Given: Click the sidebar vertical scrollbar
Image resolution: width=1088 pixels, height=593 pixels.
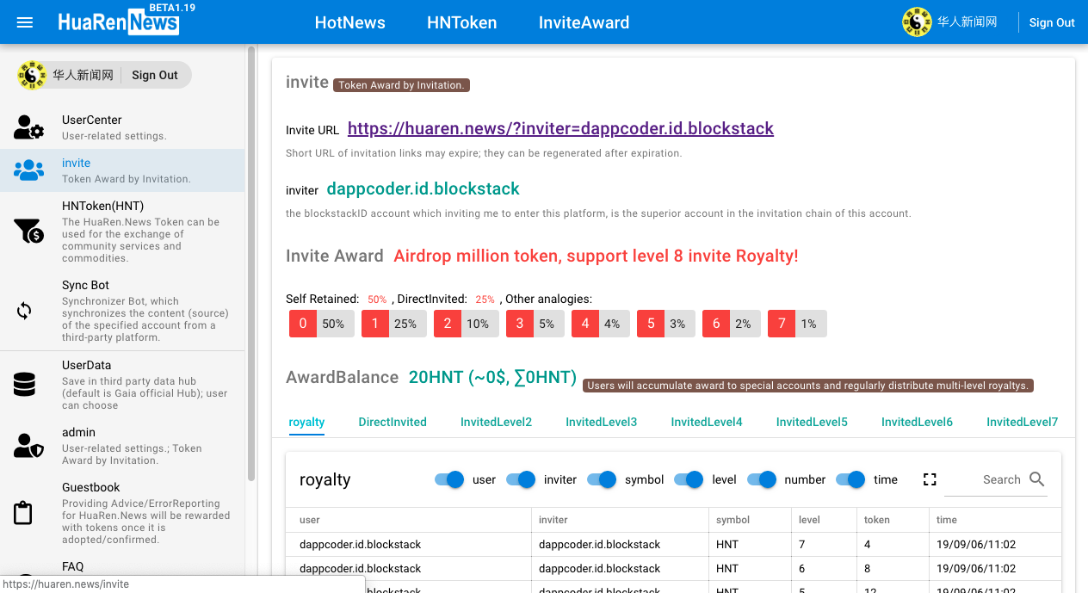Looking at the screenshot, I should [x=251, y=263].
